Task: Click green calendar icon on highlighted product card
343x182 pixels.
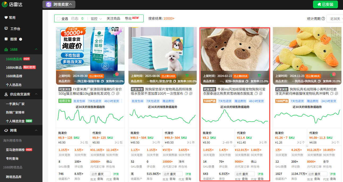Action: coord(259,76)
